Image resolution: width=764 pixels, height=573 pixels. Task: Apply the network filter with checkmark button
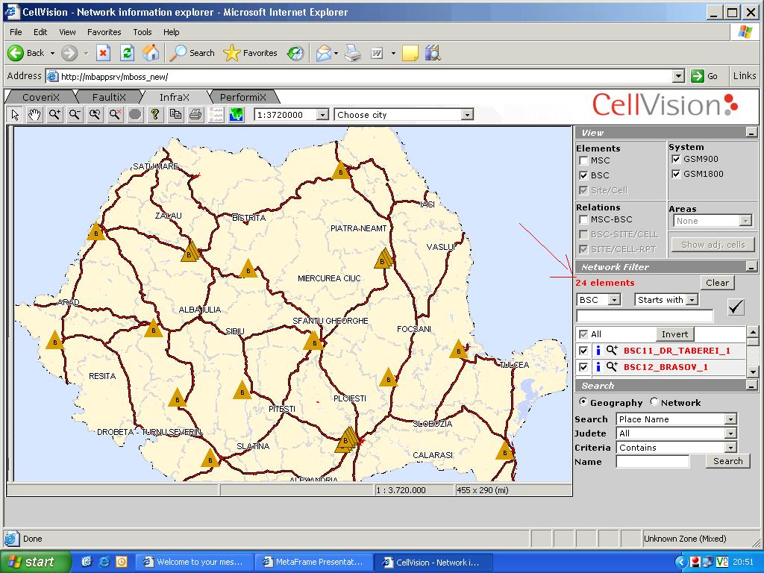click(x=736, y=307)
